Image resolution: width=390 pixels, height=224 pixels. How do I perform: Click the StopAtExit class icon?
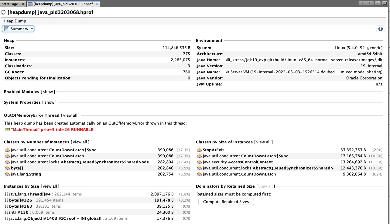199,150
